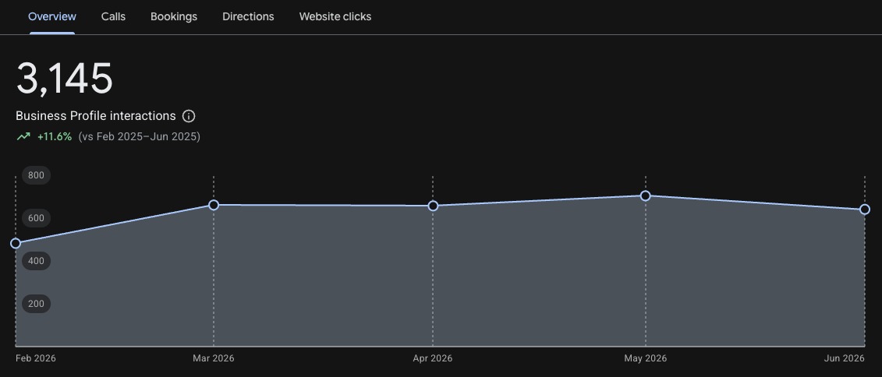The height and width of the screenshot is (377, 882).
Task: Click the Mar 2026 x-axis label
Action: tap(214, 358)
